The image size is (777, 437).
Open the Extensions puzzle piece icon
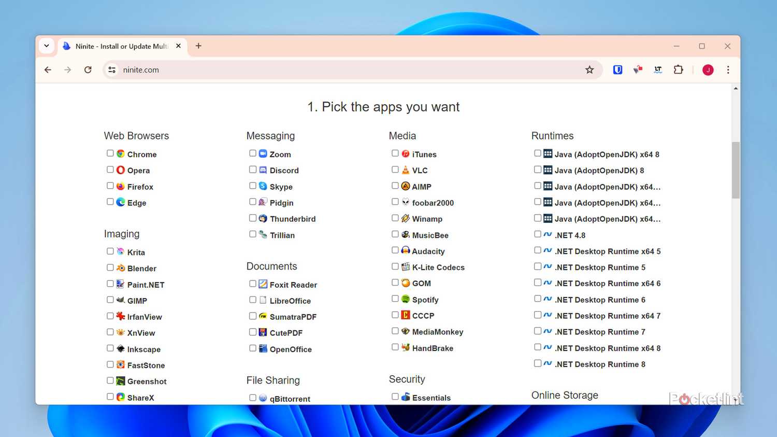678,70
